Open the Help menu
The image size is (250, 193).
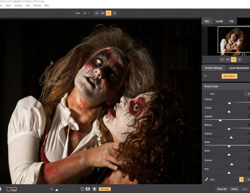click(x=47, y=5)
